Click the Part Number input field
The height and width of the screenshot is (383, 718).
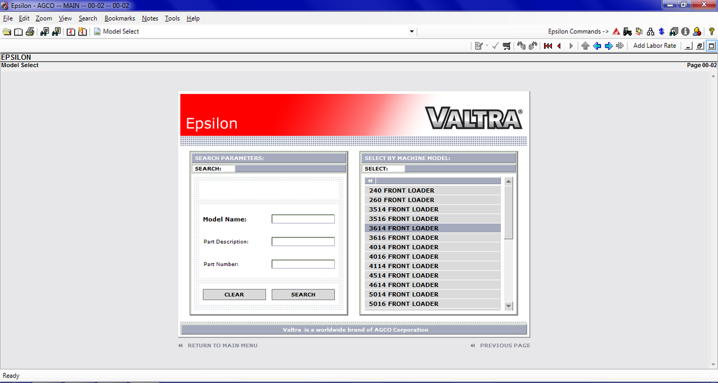pos(303,264)
